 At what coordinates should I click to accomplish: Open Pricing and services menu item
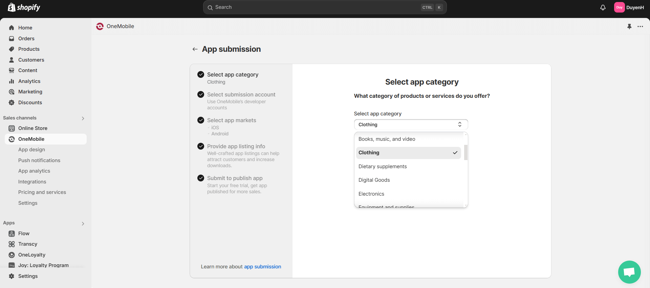[x=42, y=192]
